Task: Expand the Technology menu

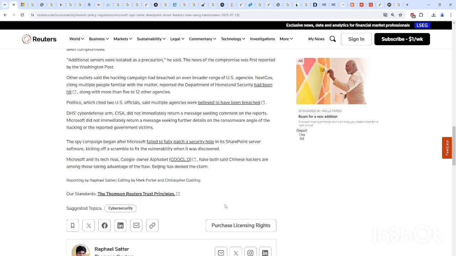Action: coord(233,39)
